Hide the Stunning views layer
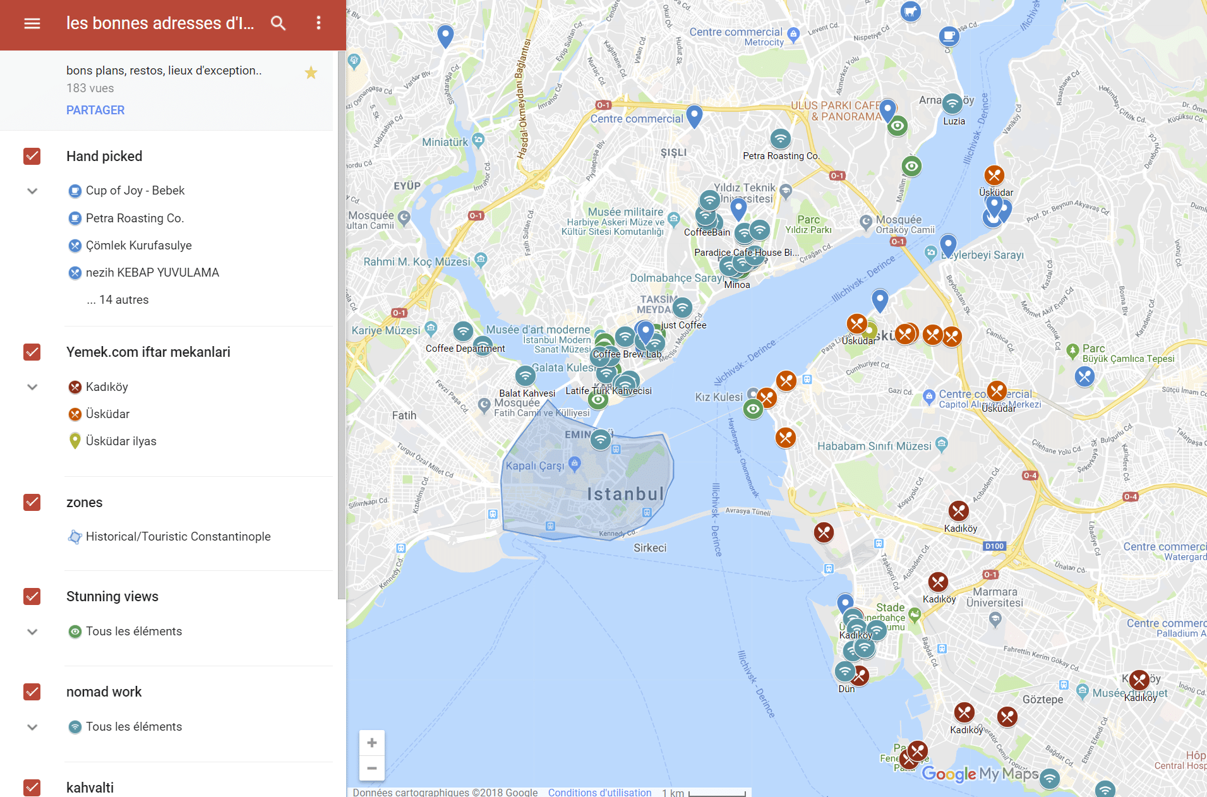Image resolution: width=1207 pixels, height=797 pixels. [32, 596]
